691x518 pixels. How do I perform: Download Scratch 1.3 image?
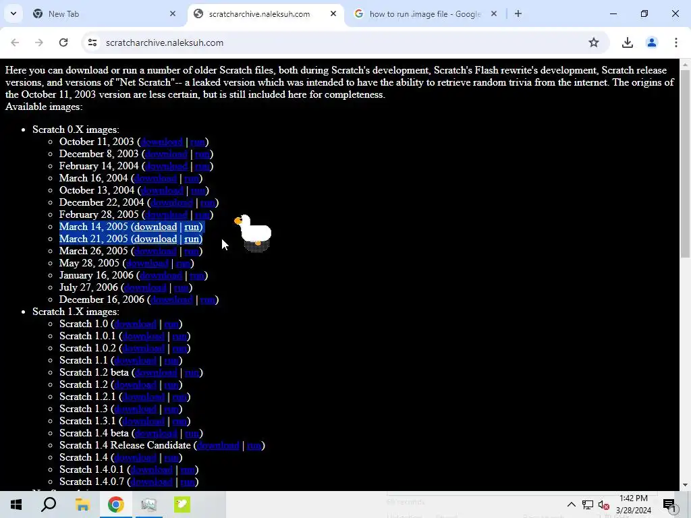pyautogui.click(x=135, y=409)
